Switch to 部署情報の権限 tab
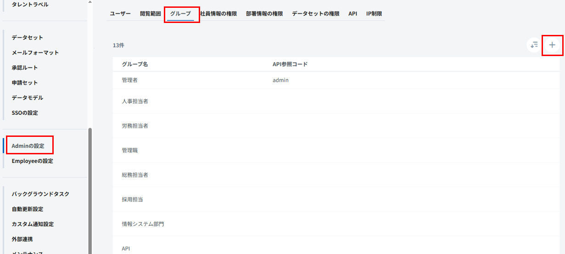This screenshot has height=254, width=565. click(x=264, y=14)
